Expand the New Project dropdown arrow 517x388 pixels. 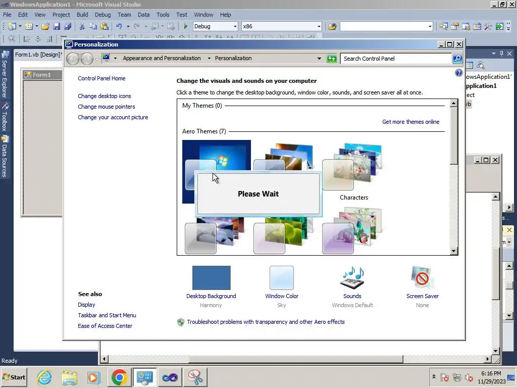pyautogui.click(x=20, y=26)
